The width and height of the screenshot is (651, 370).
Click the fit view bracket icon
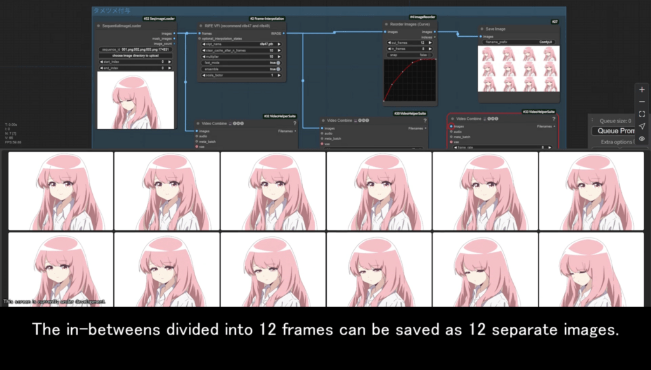(x=642, y=114)
